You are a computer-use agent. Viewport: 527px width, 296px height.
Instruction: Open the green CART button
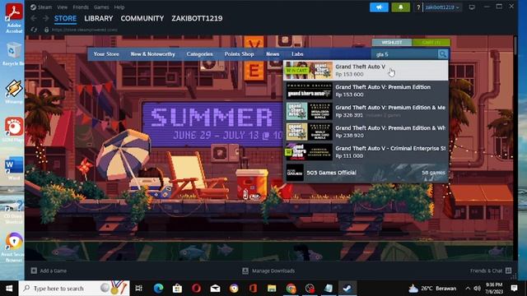pyautogui.click(x=431, y=42)
